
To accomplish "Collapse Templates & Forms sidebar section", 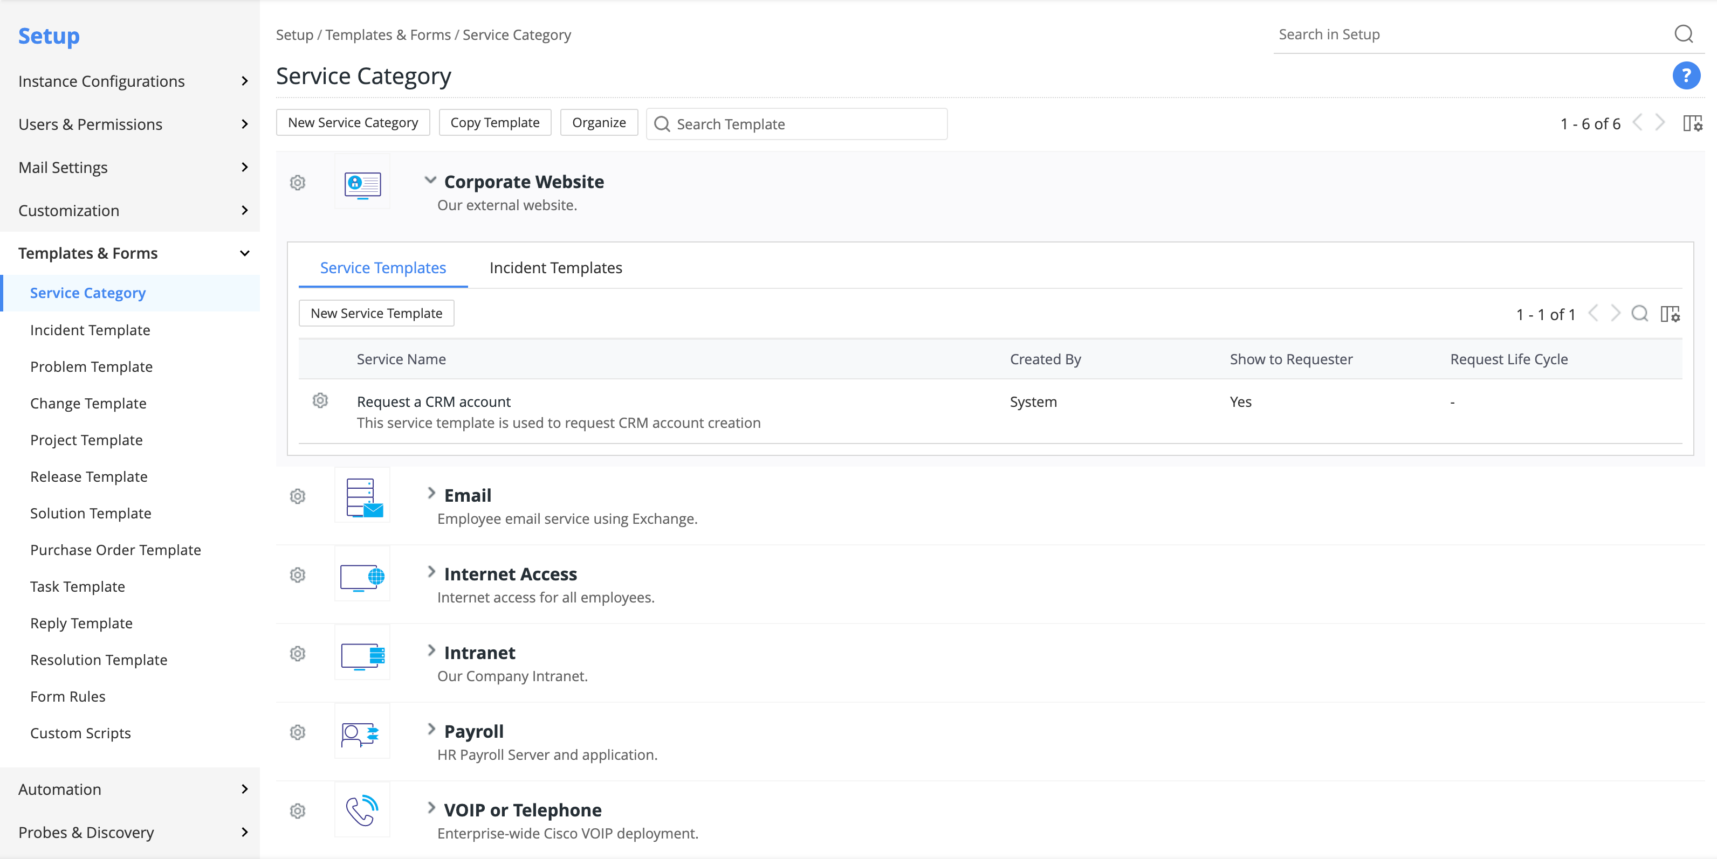I will click(x=130, y=253).
